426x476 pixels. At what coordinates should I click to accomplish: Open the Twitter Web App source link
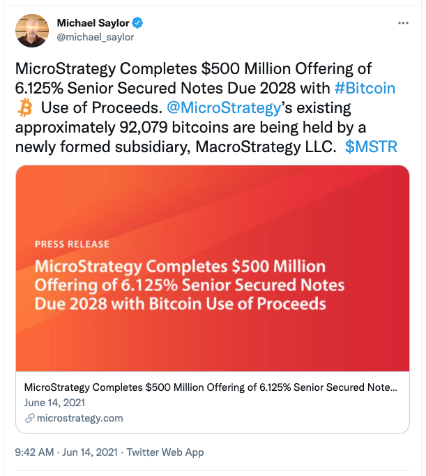tap(165, 452)
